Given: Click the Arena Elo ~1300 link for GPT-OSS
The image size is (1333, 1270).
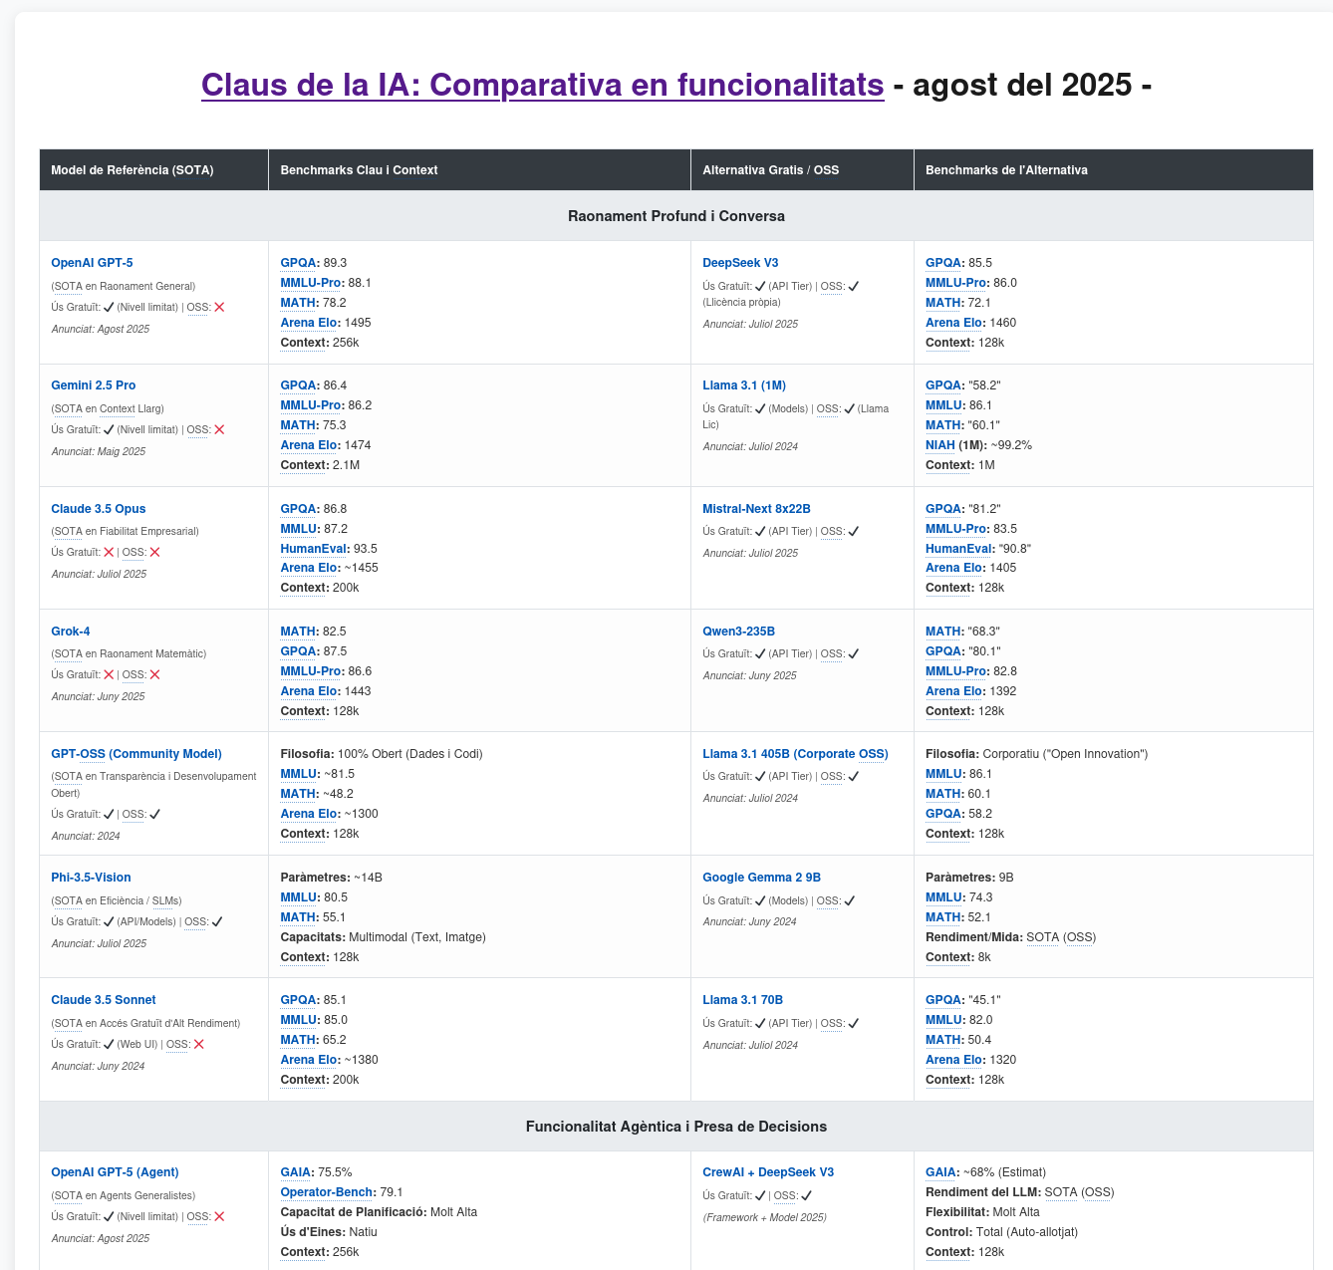Looking at the screenshot, I should coord(309,814).
